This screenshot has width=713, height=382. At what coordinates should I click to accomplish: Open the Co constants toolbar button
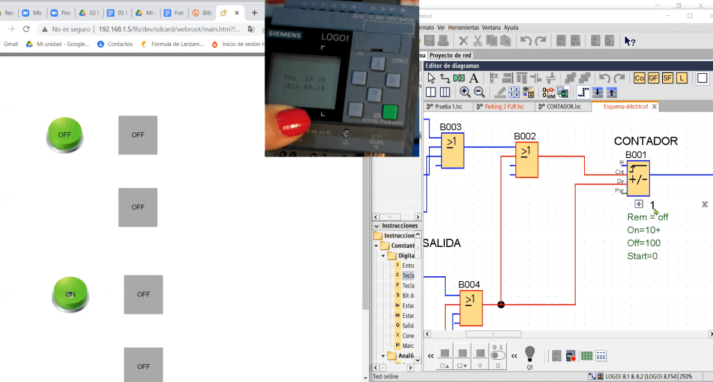click(x=639, y=78)
